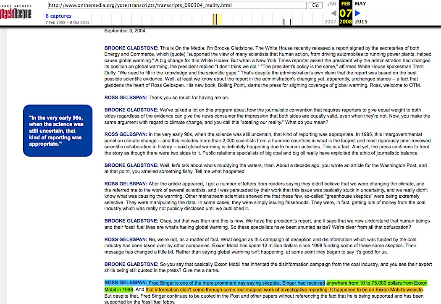Viewport: 441px width, 304px height.
Task: Open the 6 captures link
Action: pos(58,16)
